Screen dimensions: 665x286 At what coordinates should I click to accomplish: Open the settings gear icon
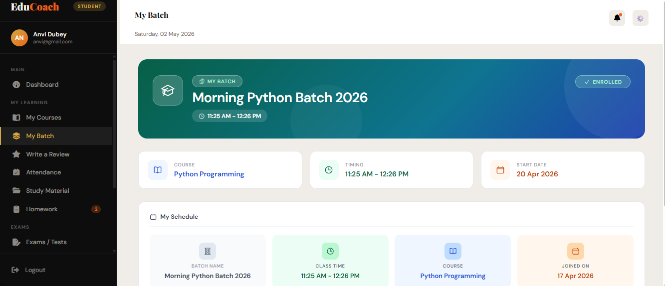641,18
